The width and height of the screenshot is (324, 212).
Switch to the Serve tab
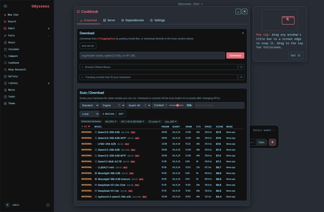[x=109, y=20]
